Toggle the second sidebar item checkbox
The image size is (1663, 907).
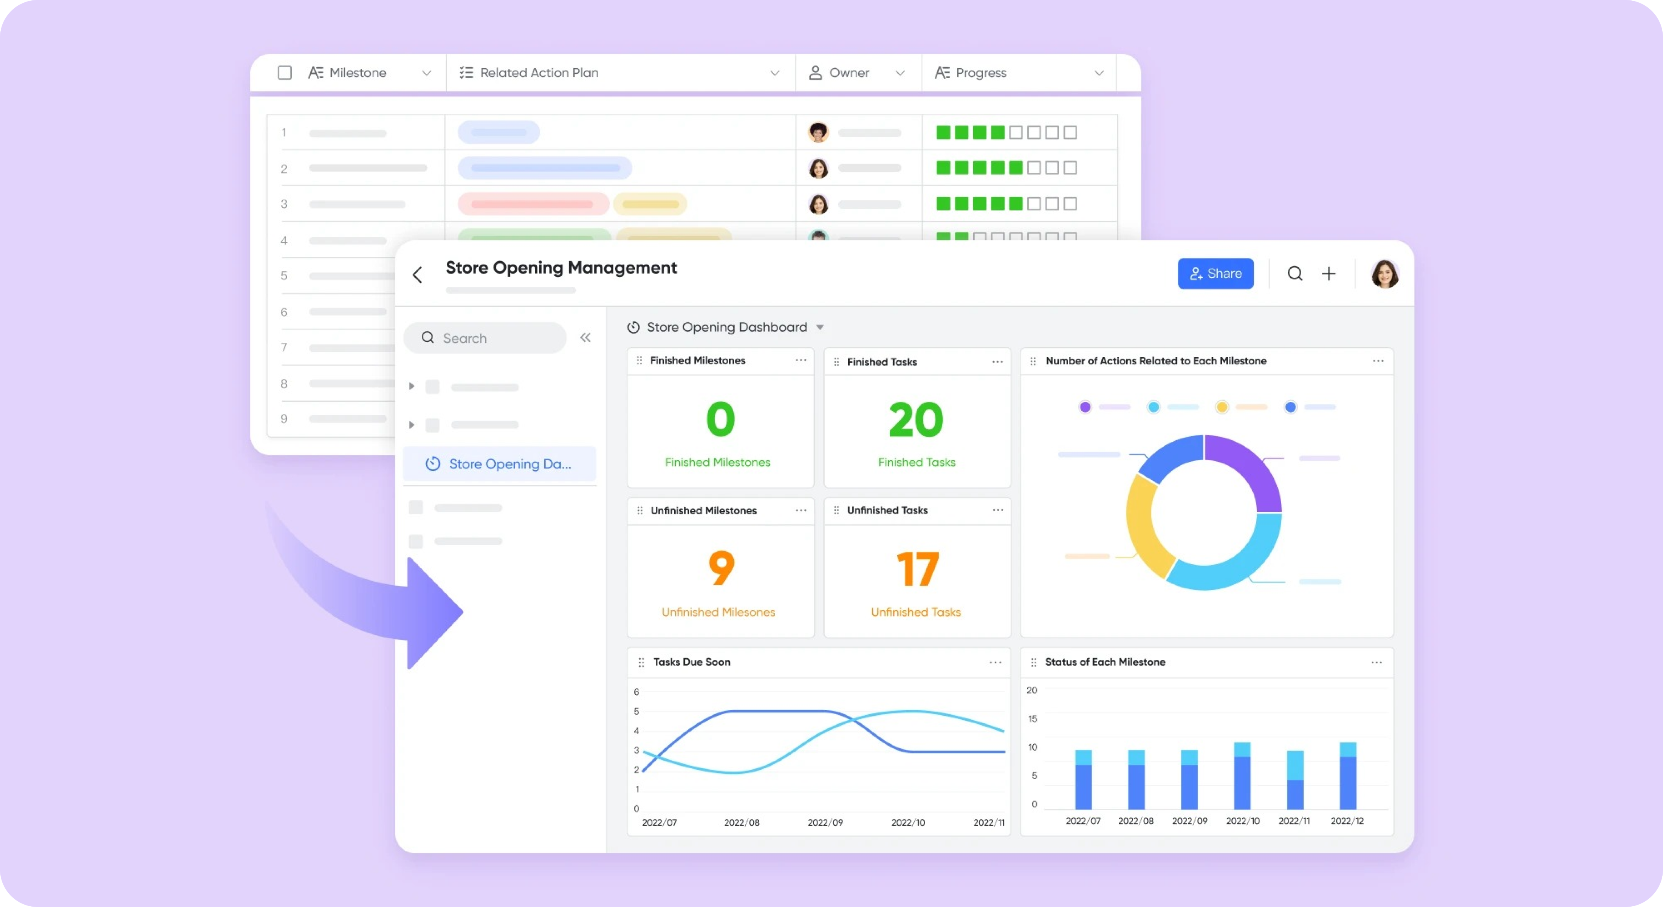point(432,425)
